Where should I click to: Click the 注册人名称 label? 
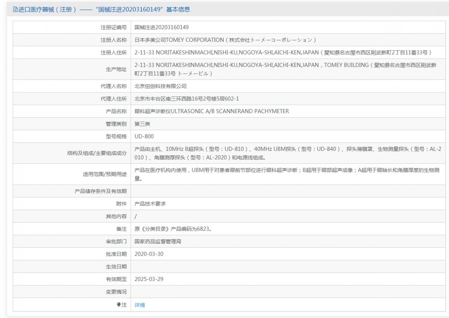point(114,40)
